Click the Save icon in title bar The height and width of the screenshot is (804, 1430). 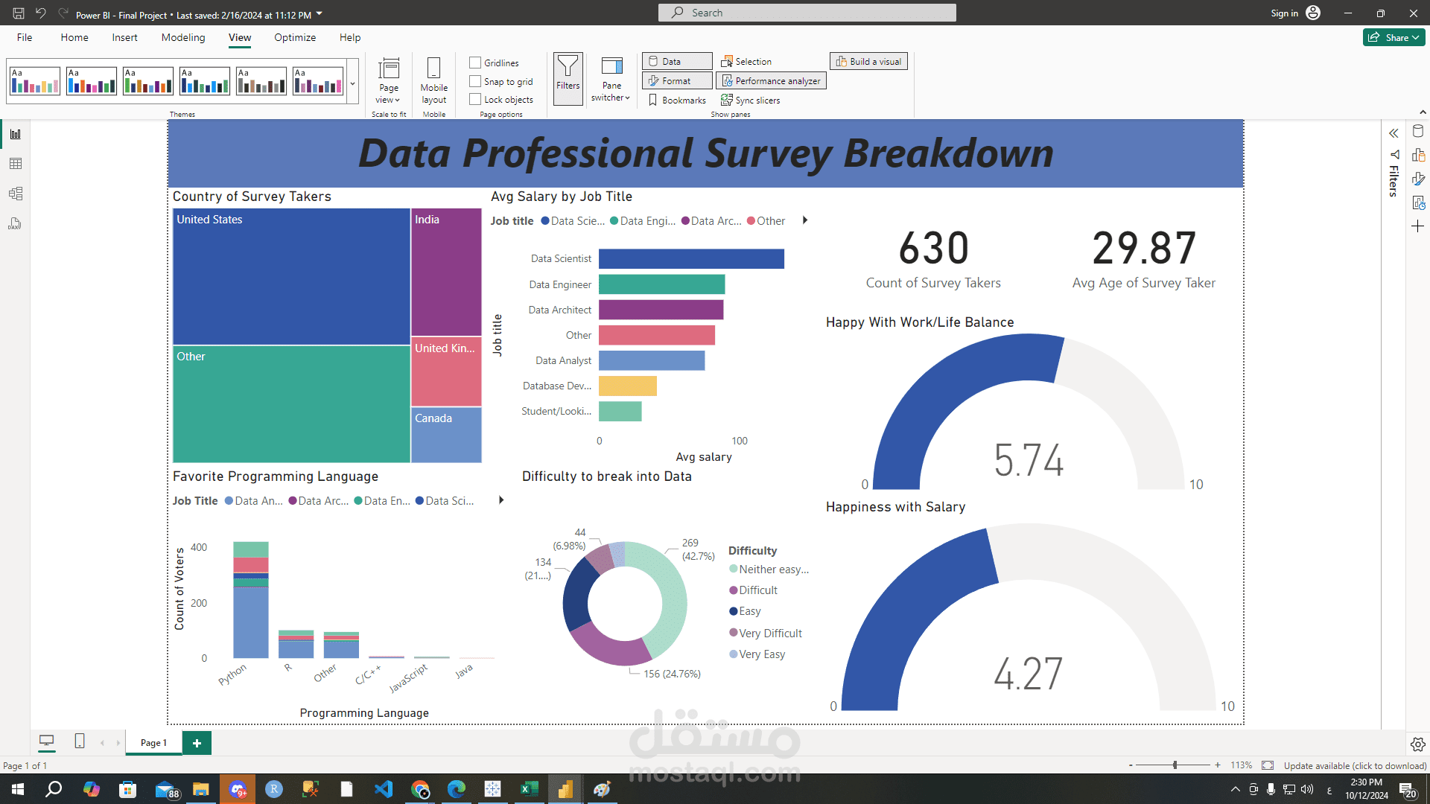[19, 13]
